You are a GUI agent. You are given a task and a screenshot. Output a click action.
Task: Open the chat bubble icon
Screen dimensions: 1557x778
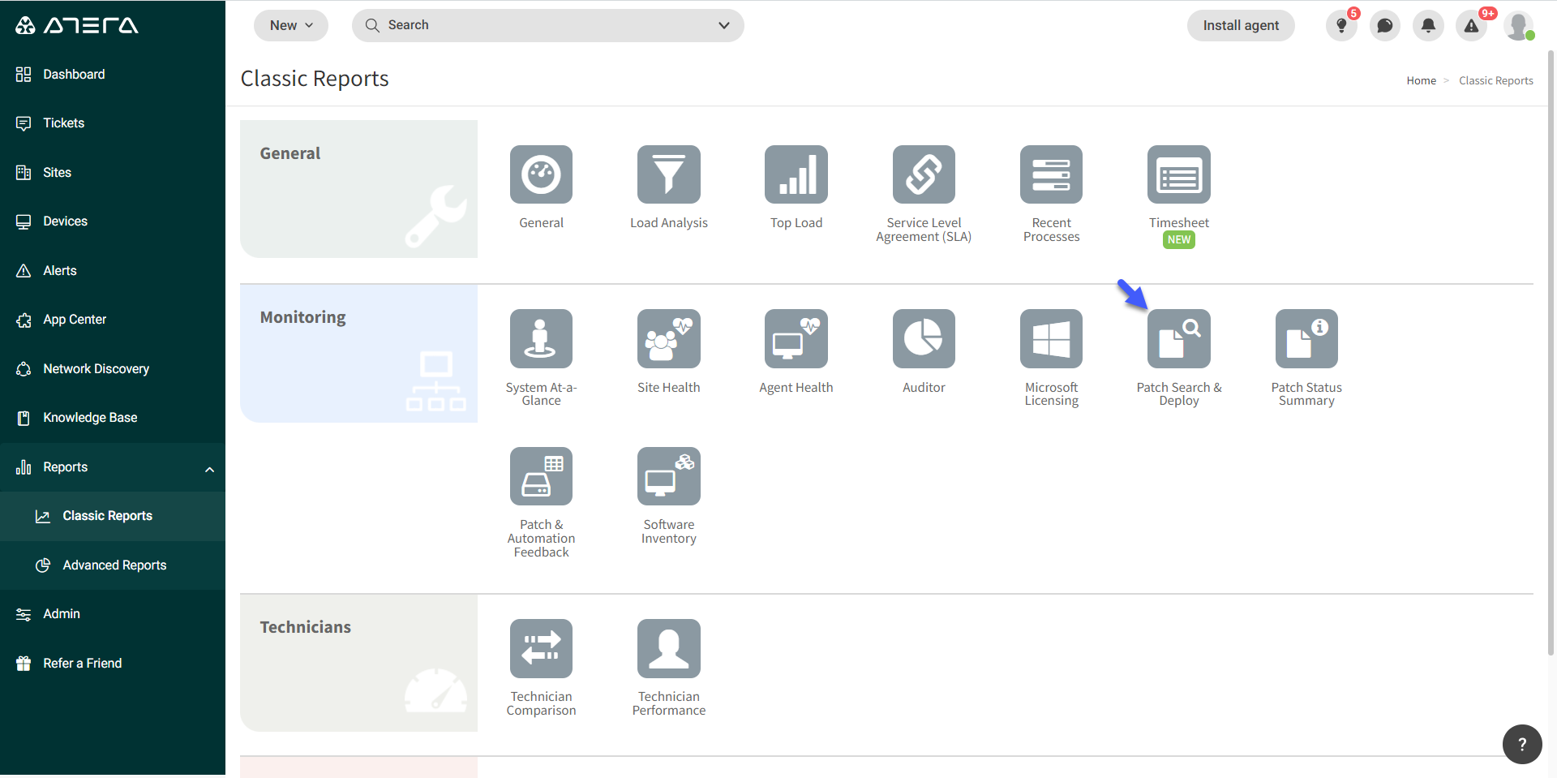click(1385, 26)
